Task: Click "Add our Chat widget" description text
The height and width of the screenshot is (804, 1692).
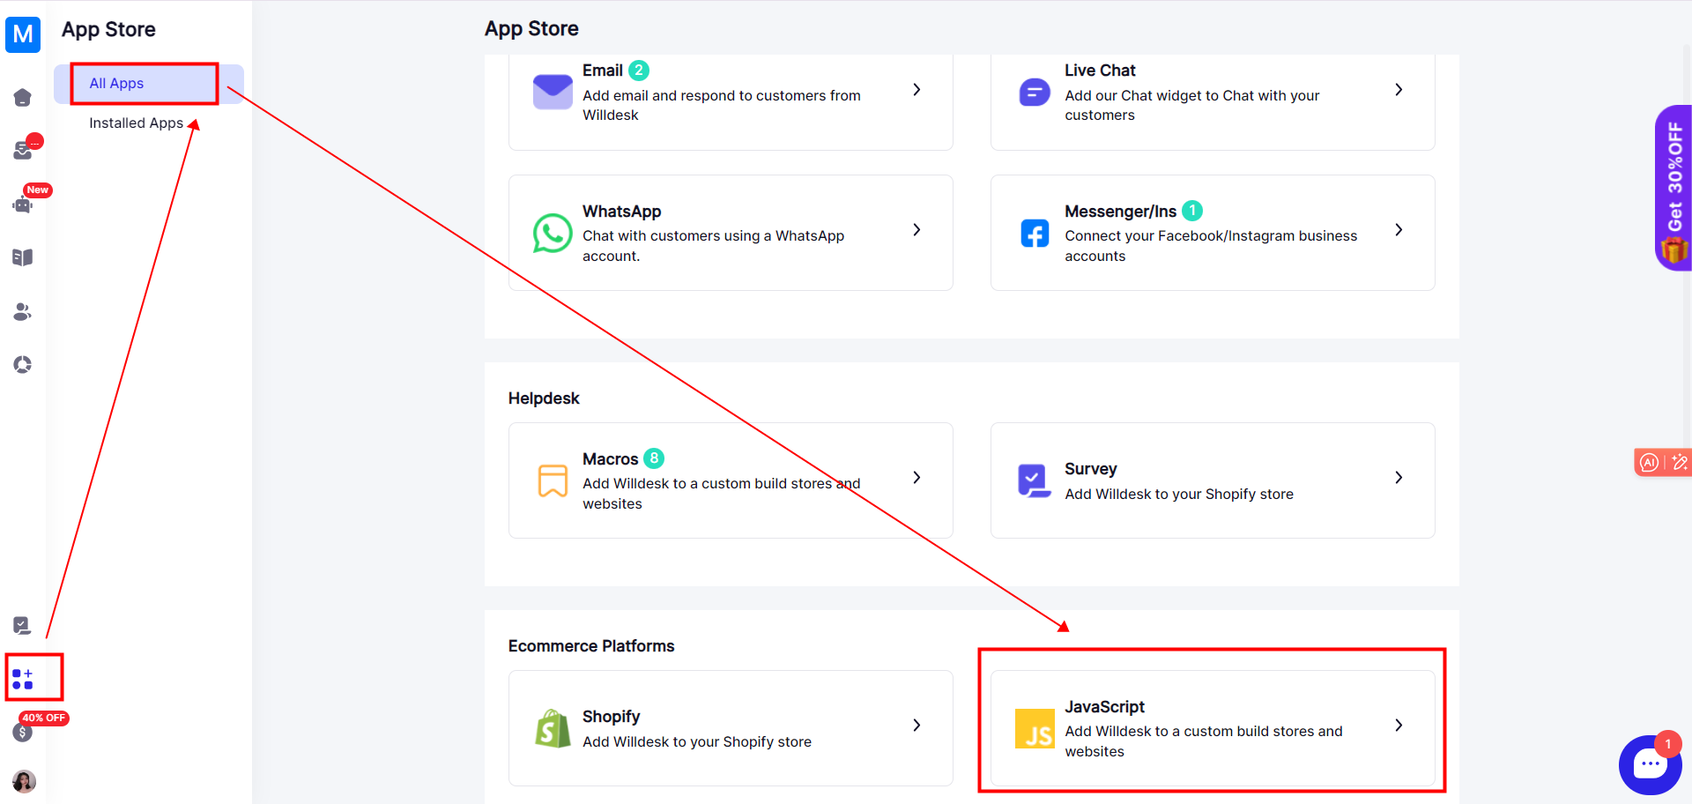Action: (x=1191, y=105)
